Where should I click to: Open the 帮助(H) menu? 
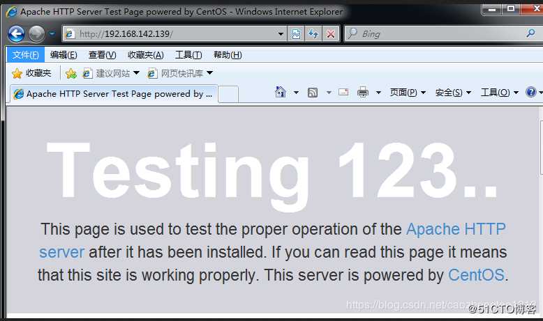pos(228,55)
